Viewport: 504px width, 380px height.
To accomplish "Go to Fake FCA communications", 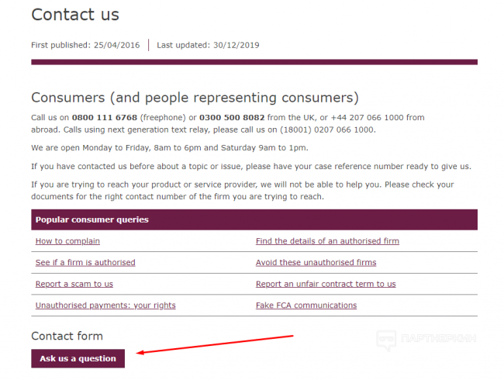I will [x=306, y=306].
